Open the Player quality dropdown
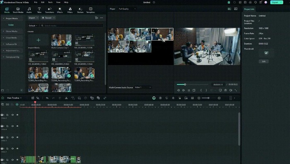The height and width of the screenshot is (164, 290). pos(127,9)
